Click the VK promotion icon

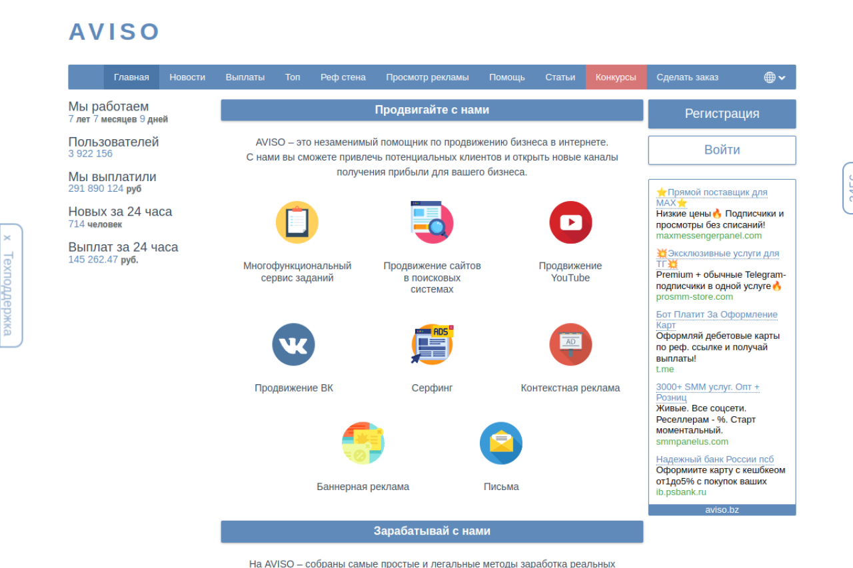tap(293, 344)
